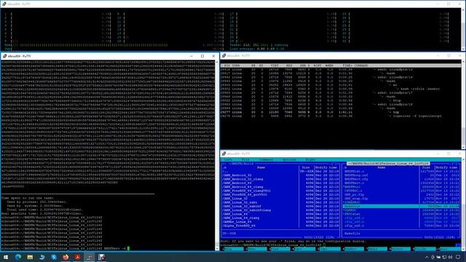Maximize the left PuTTY terminal window
466x262 pixels.
point(202,56)
